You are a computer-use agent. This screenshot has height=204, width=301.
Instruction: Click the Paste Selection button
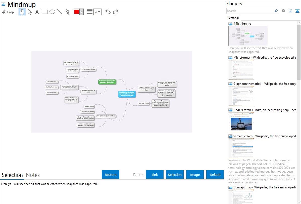[x=175, y=175]
